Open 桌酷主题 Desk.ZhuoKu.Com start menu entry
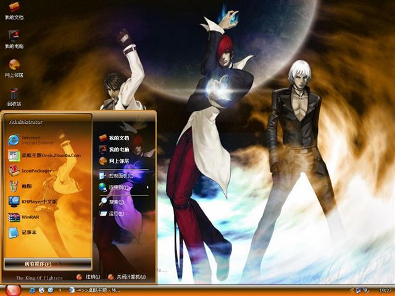The height and width of the screenshot is (296, 395). click(x=44, y=155)
